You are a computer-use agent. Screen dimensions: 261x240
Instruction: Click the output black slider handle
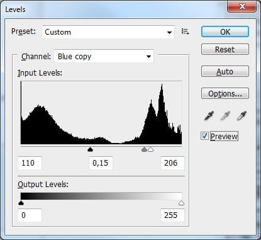[21, 203]
